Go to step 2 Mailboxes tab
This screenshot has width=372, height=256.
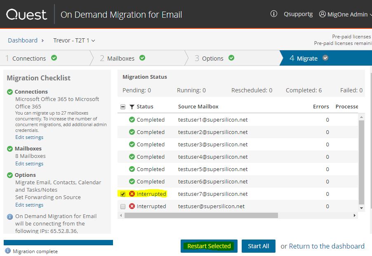pos(139,58)
